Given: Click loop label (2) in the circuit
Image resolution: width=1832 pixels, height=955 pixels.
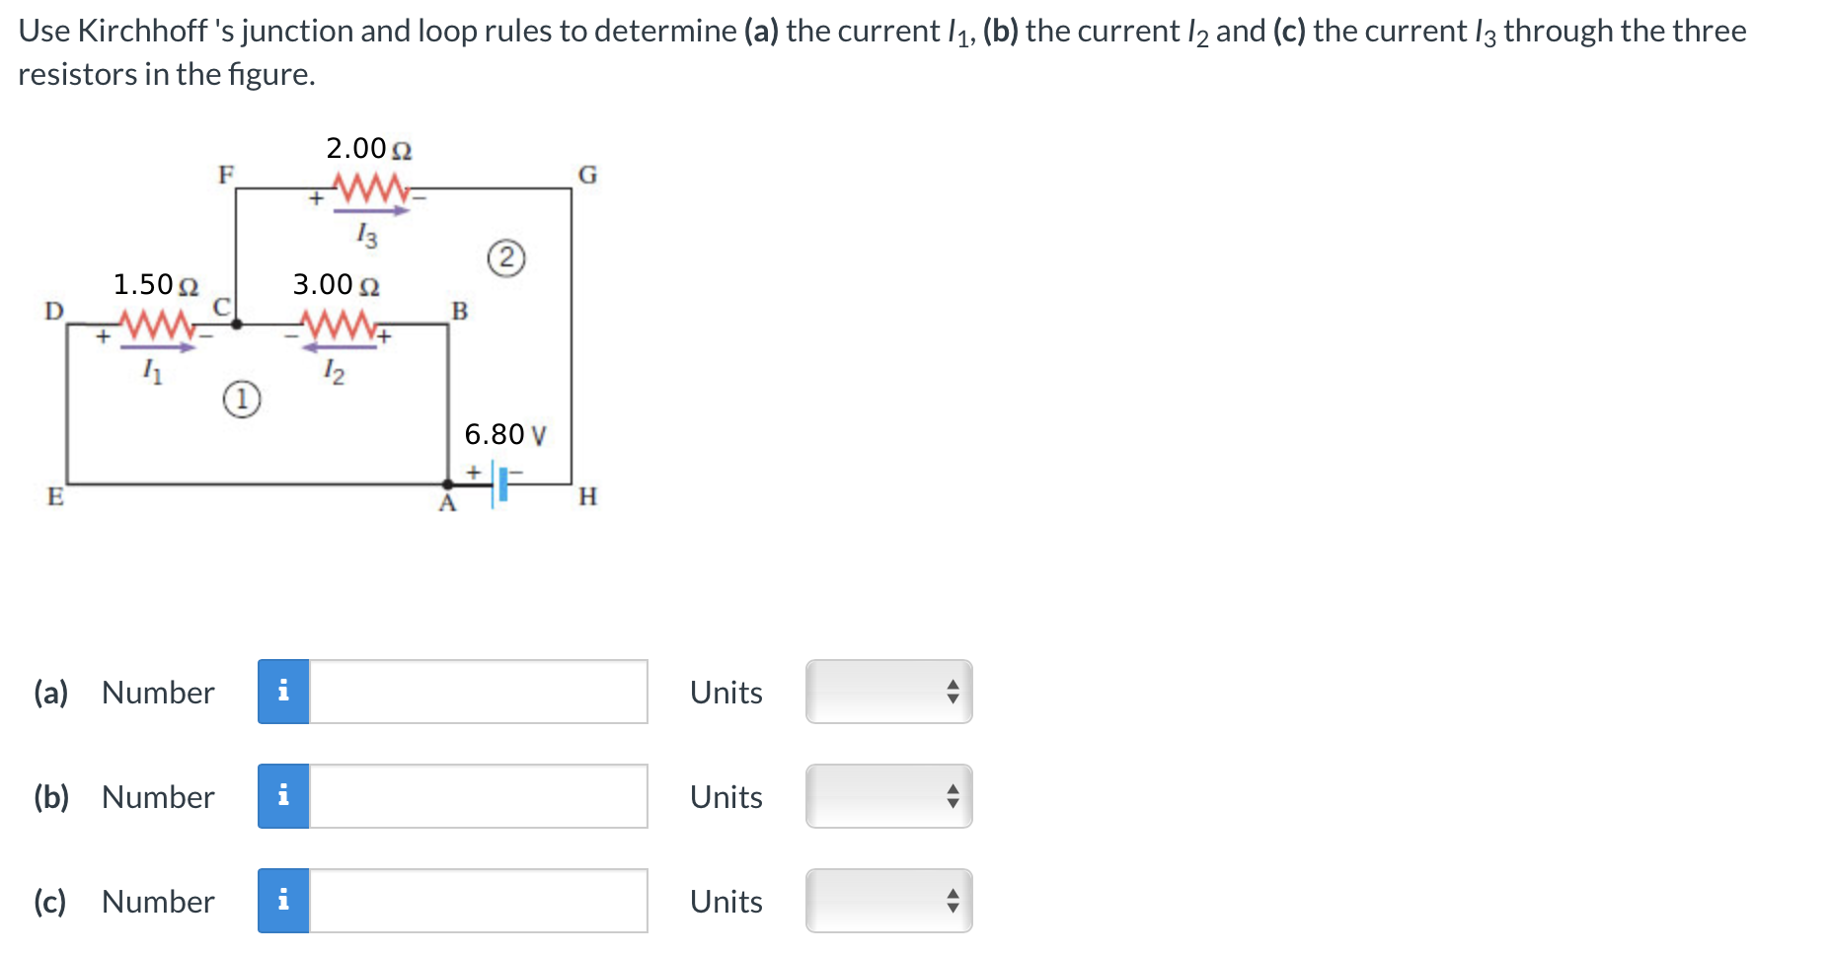Looking at the screenshot, I should 507,258.
